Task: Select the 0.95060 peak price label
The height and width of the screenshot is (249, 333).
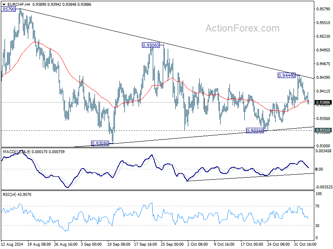Action: (151, 45)
